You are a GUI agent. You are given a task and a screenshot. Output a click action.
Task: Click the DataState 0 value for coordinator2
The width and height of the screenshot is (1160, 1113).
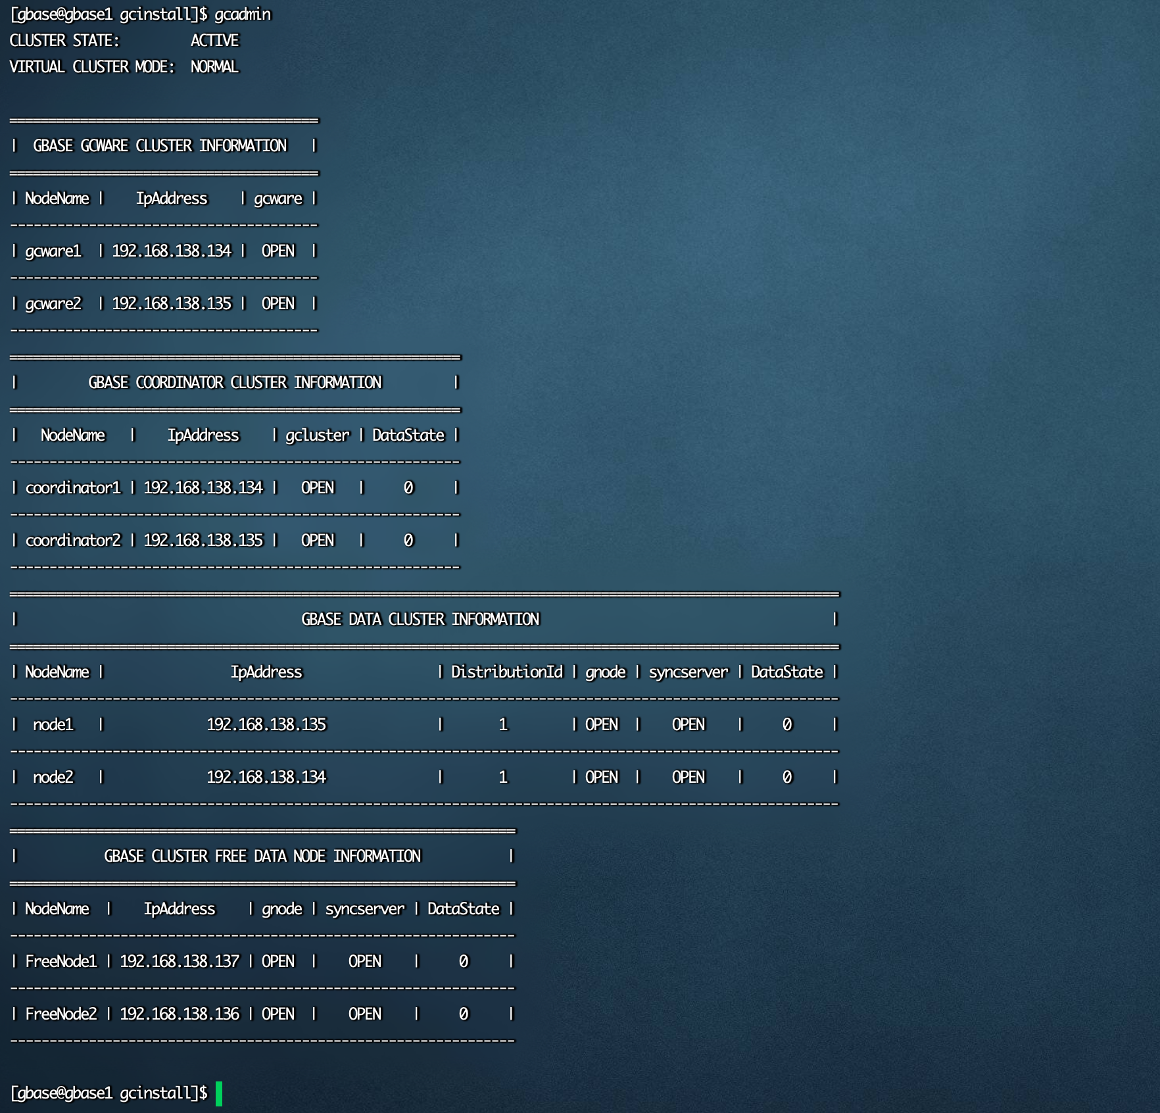pos(408,541)
